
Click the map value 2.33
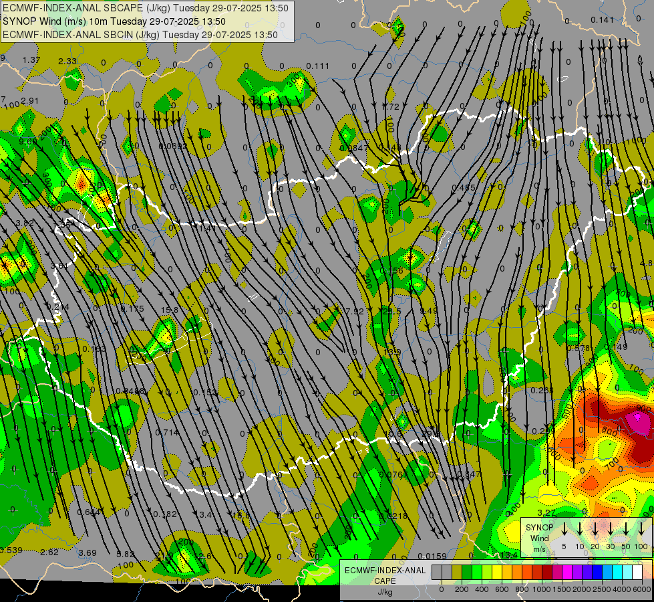click(67, 62)
